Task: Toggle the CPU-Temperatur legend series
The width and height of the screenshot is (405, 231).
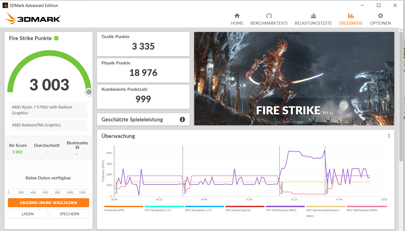Action: [164, 208]
